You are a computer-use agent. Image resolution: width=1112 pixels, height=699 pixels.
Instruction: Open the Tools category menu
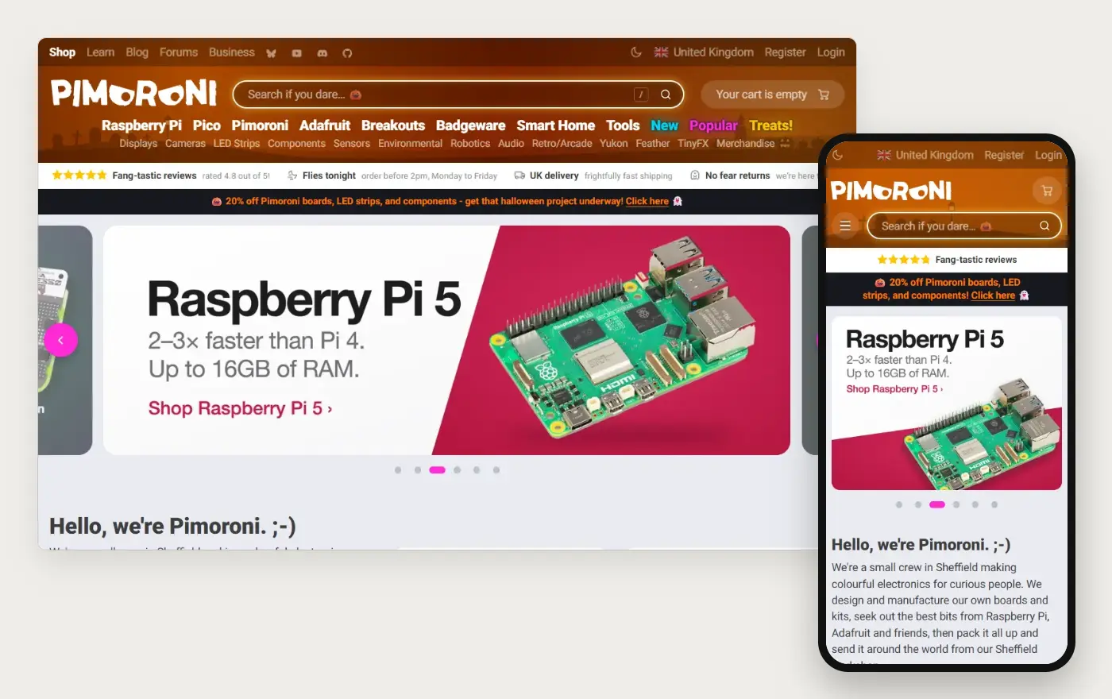[623, 126]
